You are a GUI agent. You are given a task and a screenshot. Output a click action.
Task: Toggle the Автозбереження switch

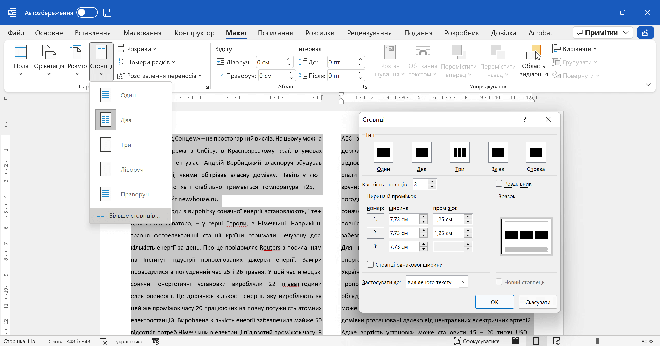[x=87, y=13]
